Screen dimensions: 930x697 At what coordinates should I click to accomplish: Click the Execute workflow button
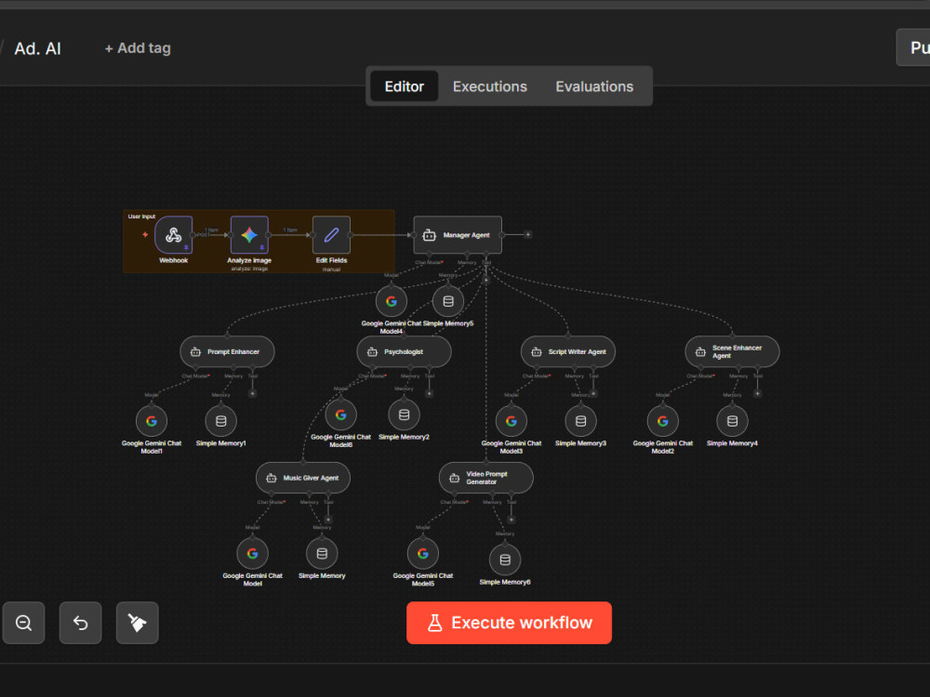pyautogui.click(x=509, y=623)
